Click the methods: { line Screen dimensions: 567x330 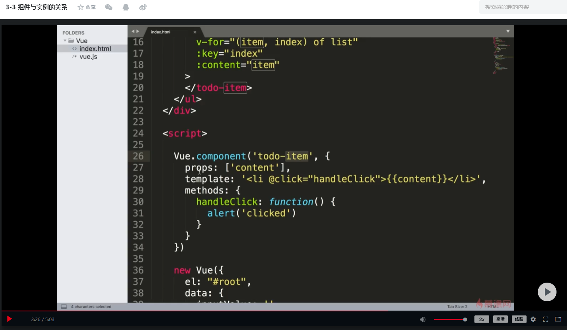tap(213, 191)
